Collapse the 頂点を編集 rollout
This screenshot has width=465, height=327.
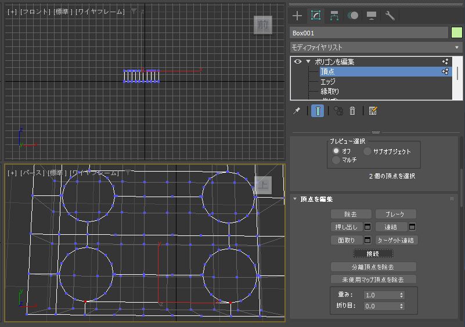(295, 199)
